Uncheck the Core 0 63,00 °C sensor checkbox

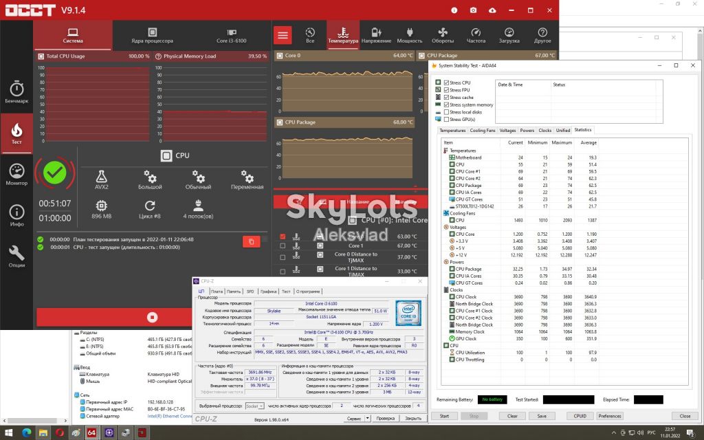pos(283,236)
